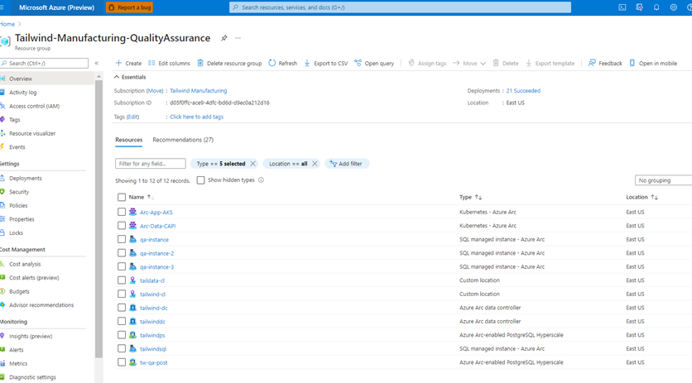
Task: Click the tailwind-dc data controller icon
Action: coord(132,308)
